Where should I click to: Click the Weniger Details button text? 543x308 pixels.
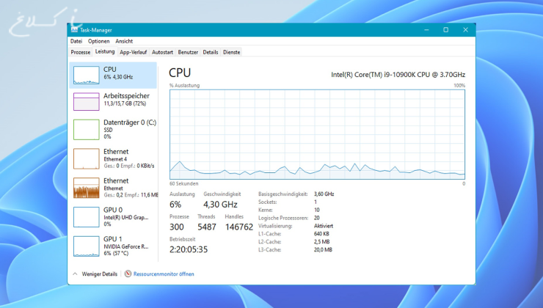(99, 274)
